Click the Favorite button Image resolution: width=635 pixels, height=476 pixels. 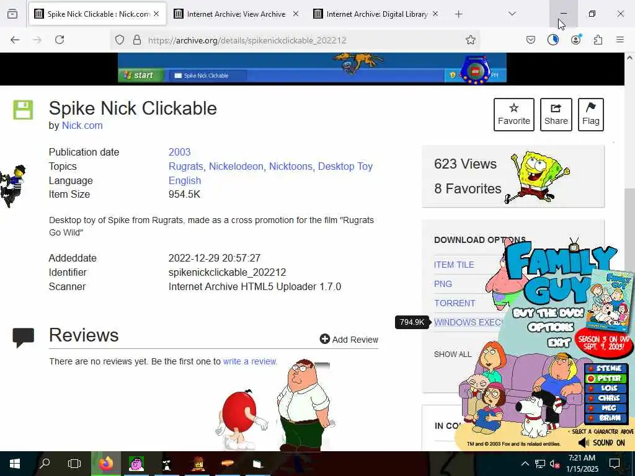point(513,114)
